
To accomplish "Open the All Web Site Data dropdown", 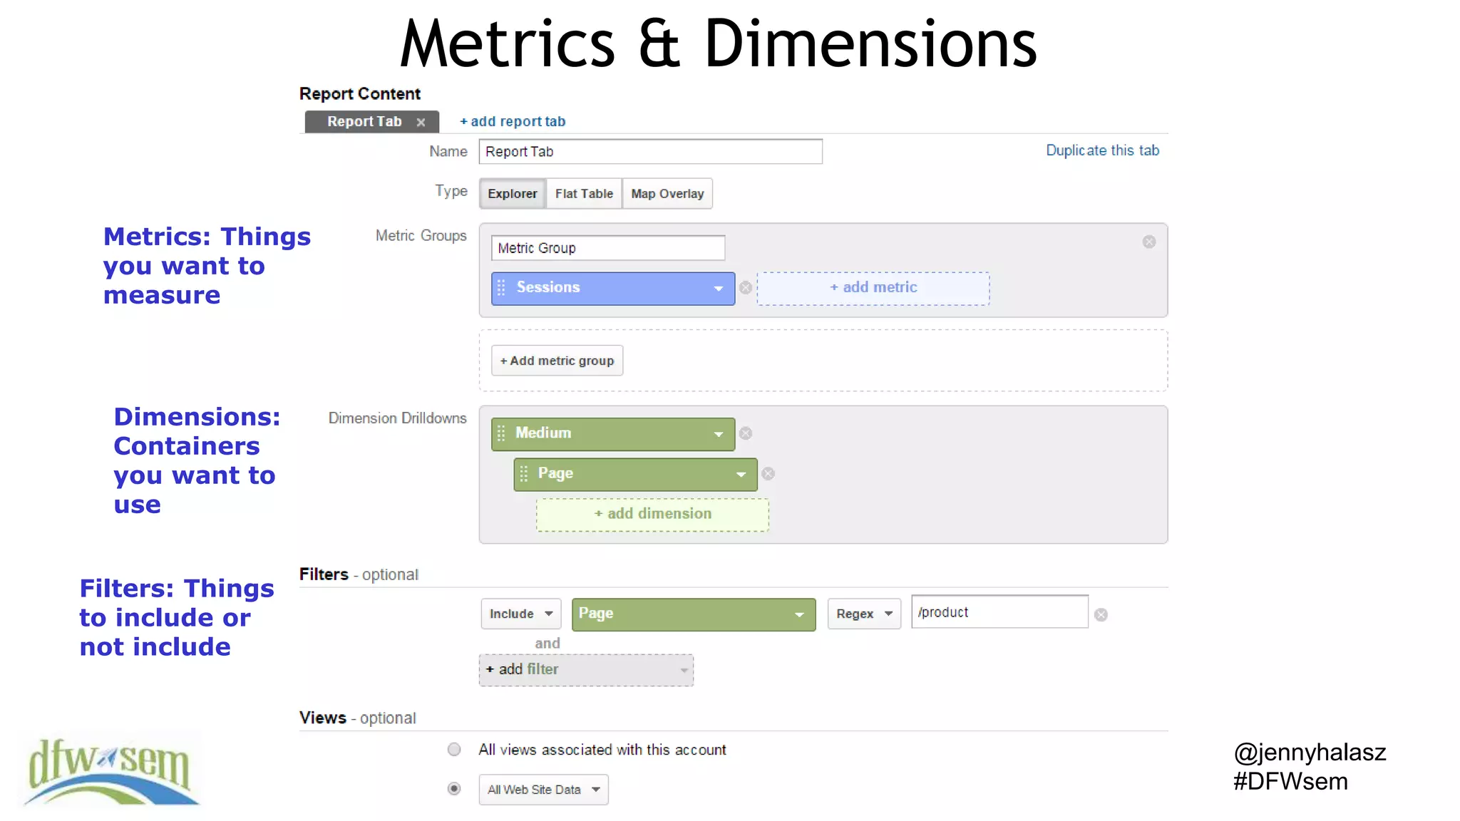I will tap(544, 790).
